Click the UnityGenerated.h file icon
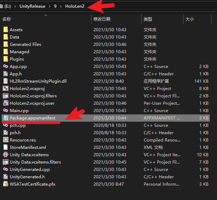 [x=6, y=177]
